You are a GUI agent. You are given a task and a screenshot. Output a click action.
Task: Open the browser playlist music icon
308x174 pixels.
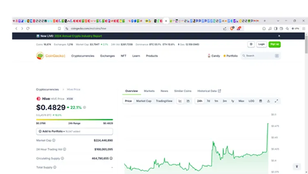click(x=270, y=28)
